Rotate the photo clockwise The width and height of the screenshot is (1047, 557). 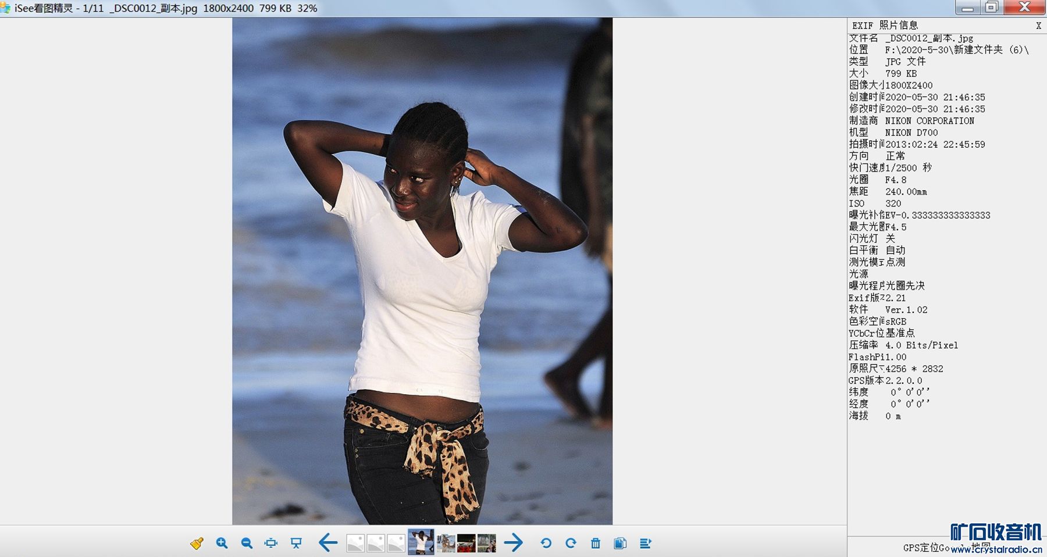[x=571, y=543]
